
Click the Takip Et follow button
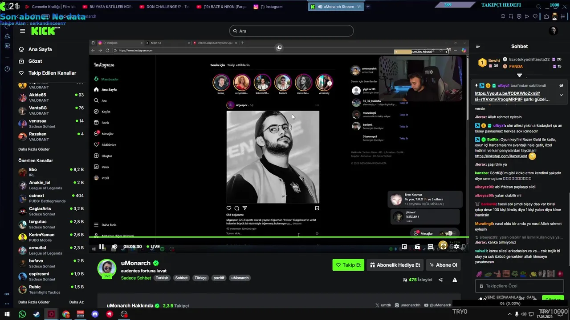pyautogui.click(x=348, y=265)
